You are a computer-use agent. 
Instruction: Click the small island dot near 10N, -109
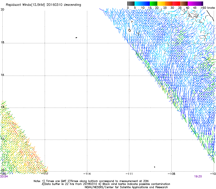click(x=155, y=167)
